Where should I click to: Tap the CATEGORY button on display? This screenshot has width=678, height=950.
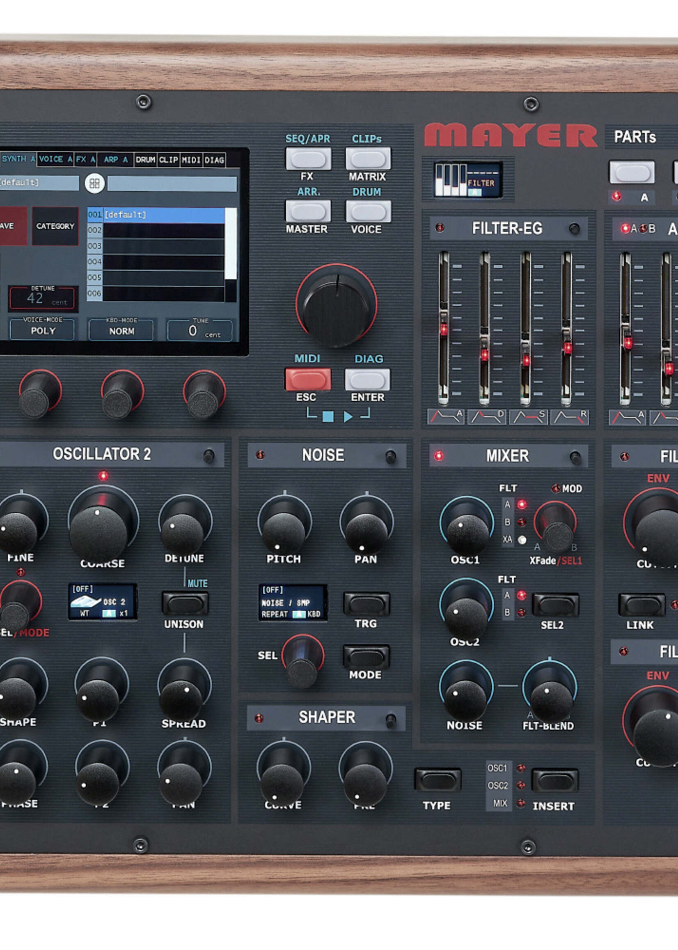[x=55, y=226]
